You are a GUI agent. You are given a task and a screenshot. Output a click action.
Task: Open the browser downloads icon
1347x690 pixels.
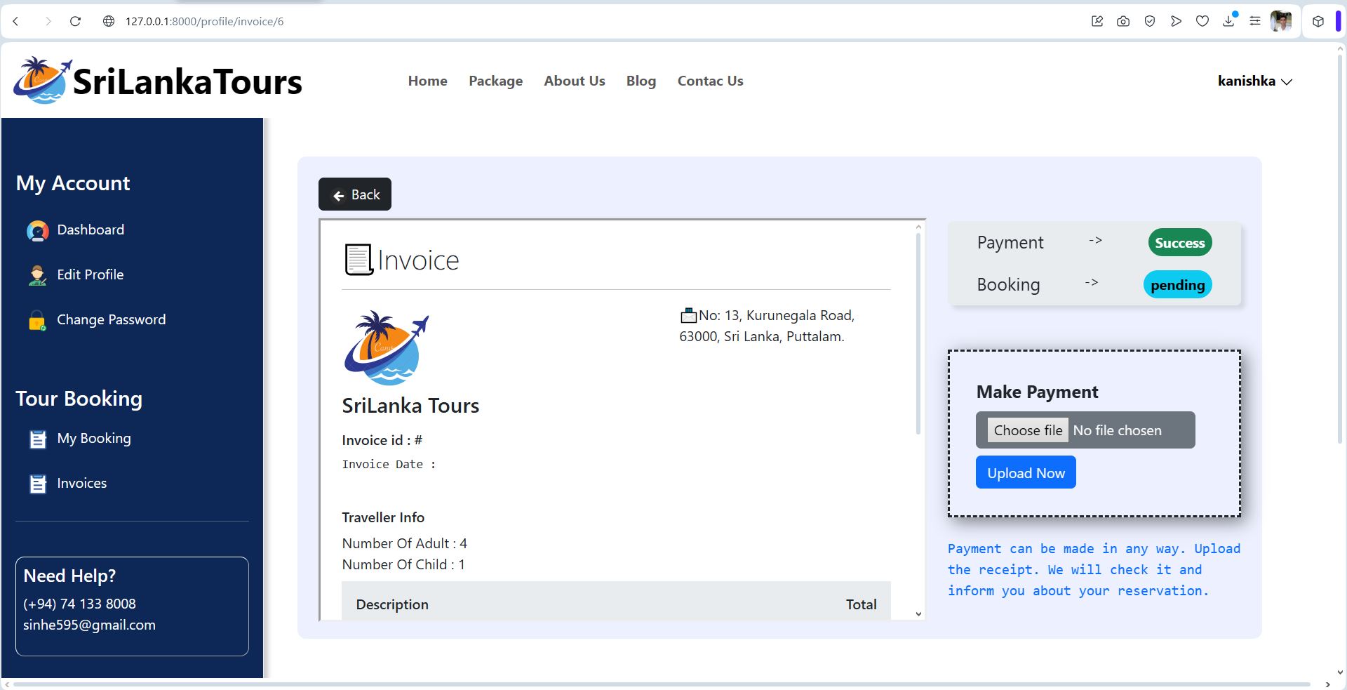(x=1228, y=21)
